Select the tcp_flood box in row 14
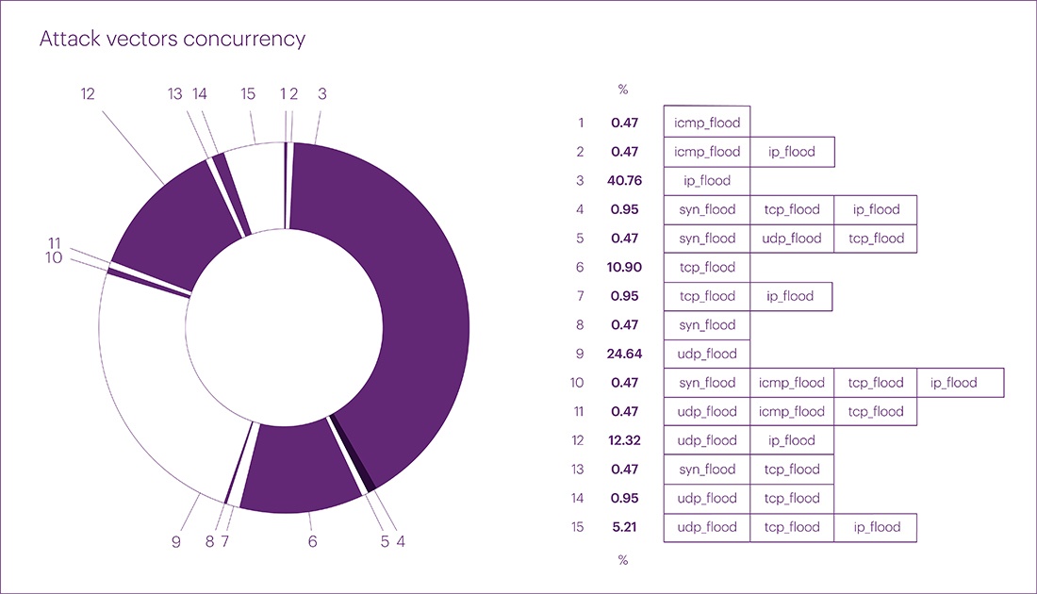This screenshot has height=594, width=1037. pyautogui.click(x=792, y=498)
